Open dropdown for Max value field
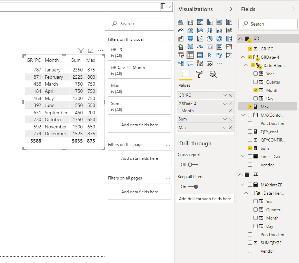The height and width of the screenshot is (263, 299). click(x=225, y=128)
